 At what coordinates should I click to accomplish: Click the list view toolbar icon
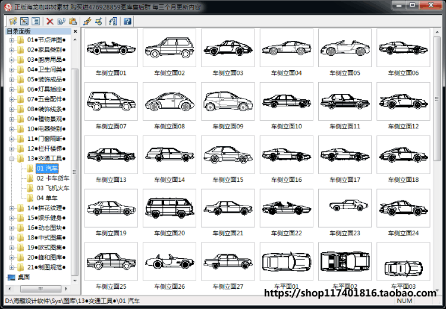tap(35, 21)
